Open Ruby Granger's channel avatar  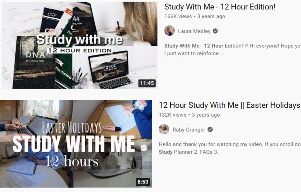(164, 129)
